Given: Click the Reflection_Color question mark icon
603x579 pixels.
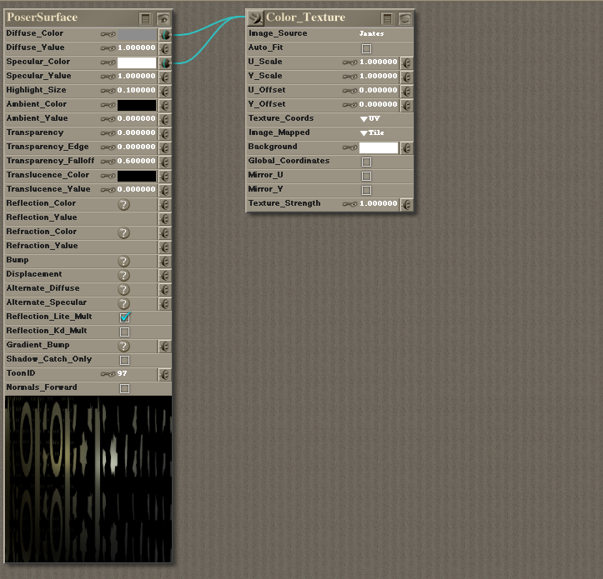Looking at the screenshot, I should 123,204.
